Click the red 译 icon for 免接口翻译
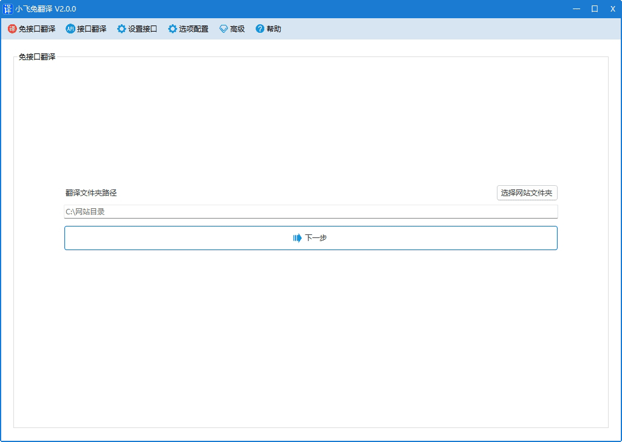 tap(12, 29)
